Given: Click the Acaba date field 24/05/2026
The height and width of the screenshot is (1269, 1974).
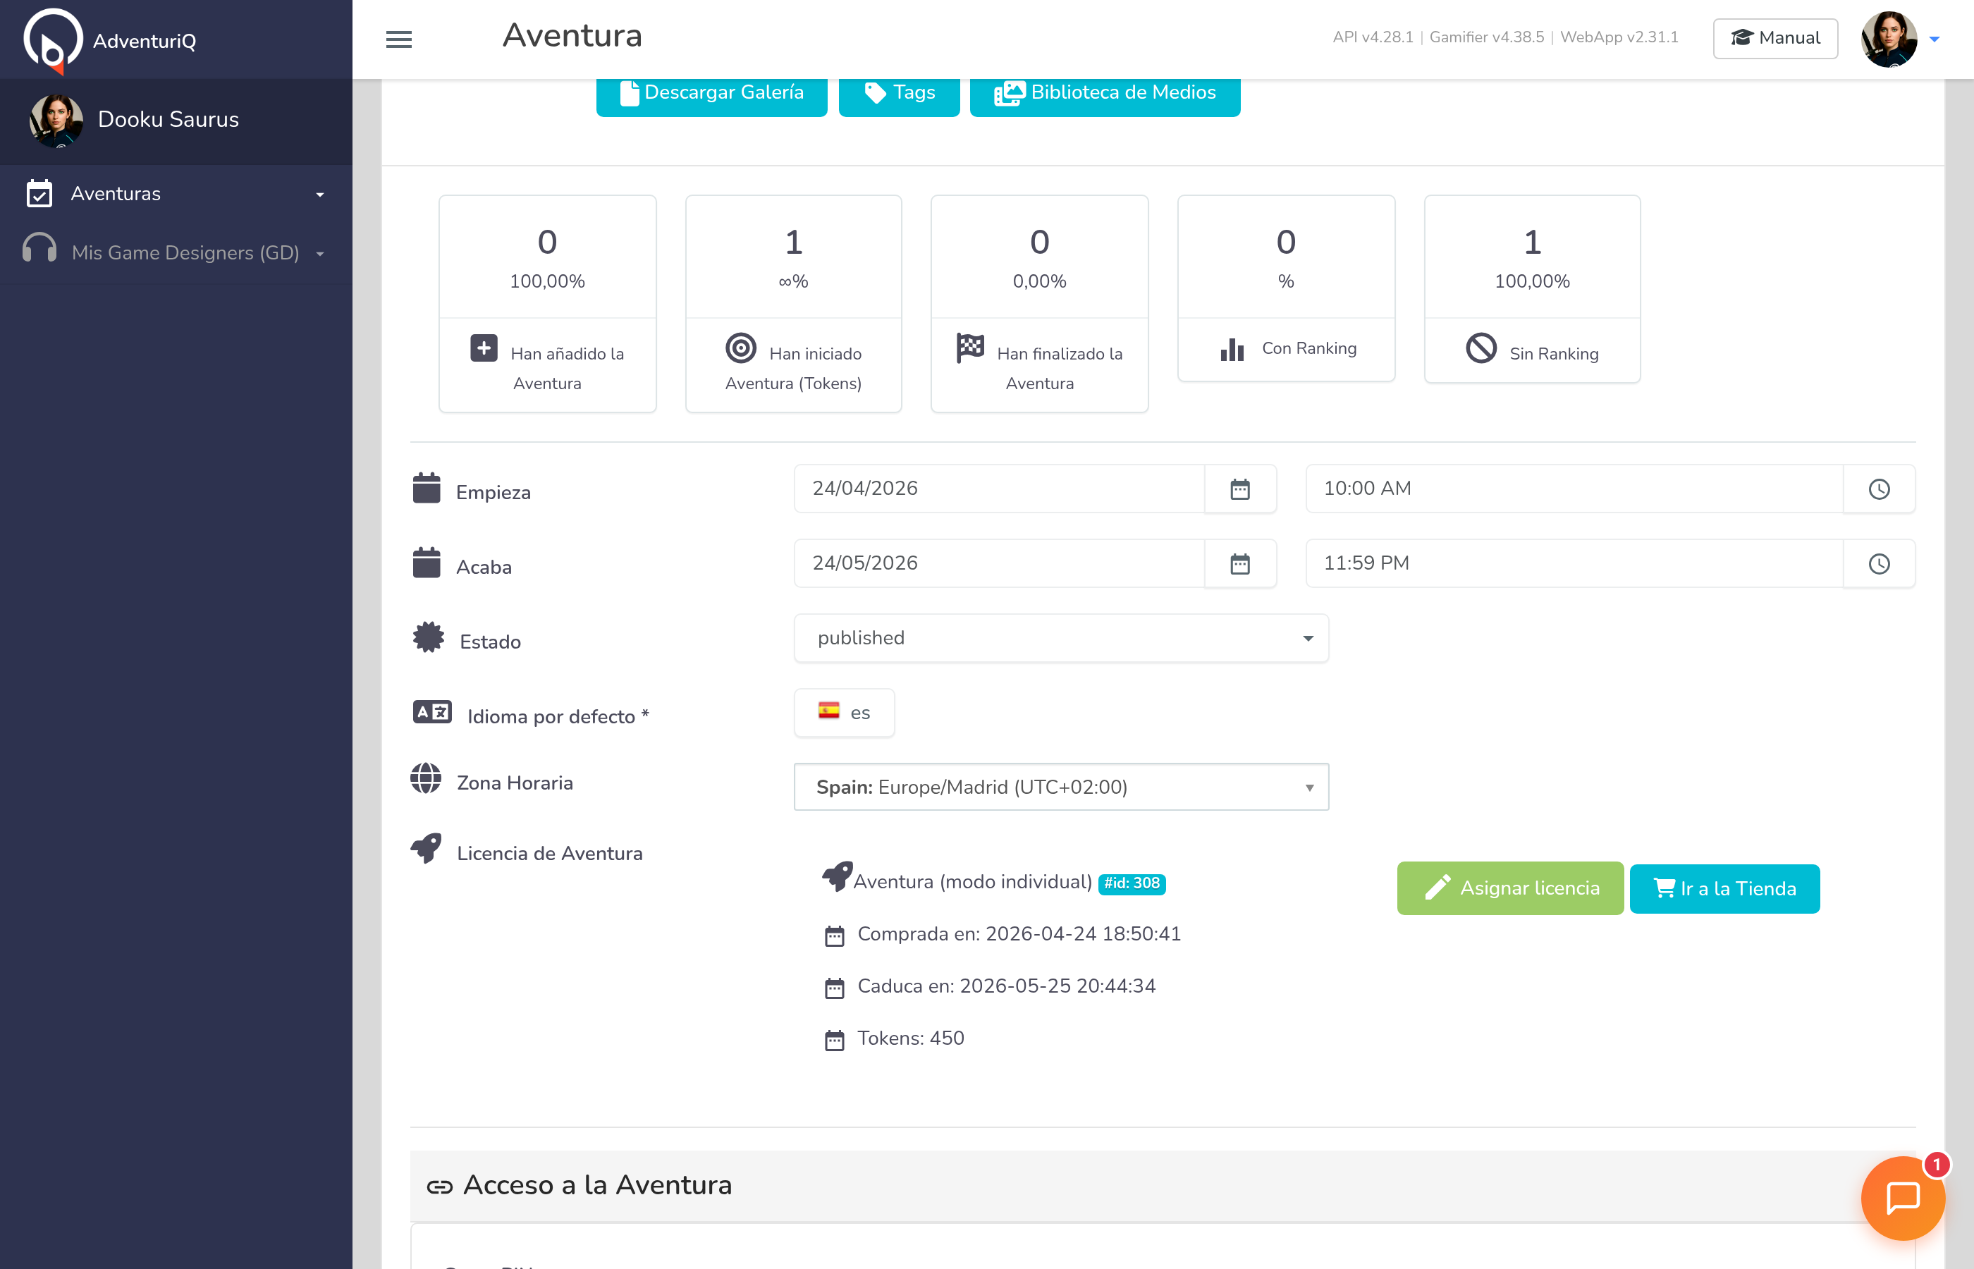Looking at the screenshot, I should point(998,563).
